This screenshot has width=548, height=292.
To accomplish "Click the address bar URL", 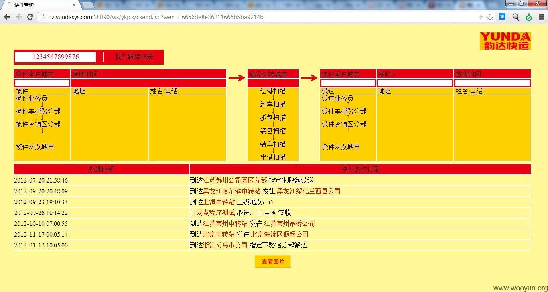I will [x=156, y=17].
